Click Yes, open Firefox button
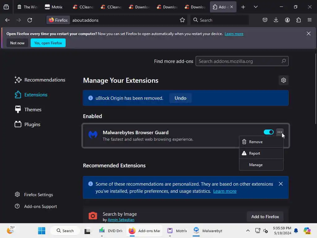Image resolution: width=317 pixels, height=238 pixels. point(48,43)
